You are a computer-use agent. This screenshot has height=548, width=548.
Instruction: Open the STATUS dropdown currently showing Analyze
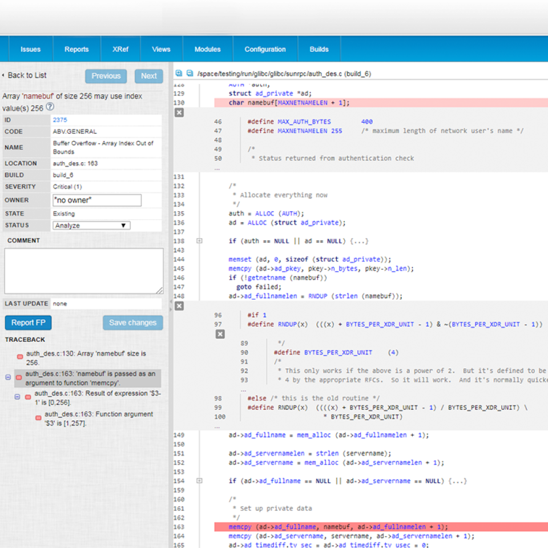[x=91, y=225]
